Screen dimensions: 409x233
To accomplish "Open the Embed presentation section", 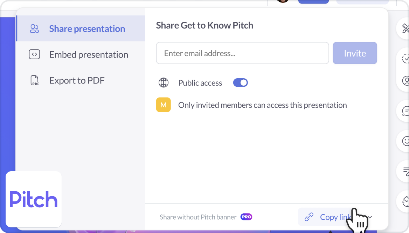I will tap(81, 54).
